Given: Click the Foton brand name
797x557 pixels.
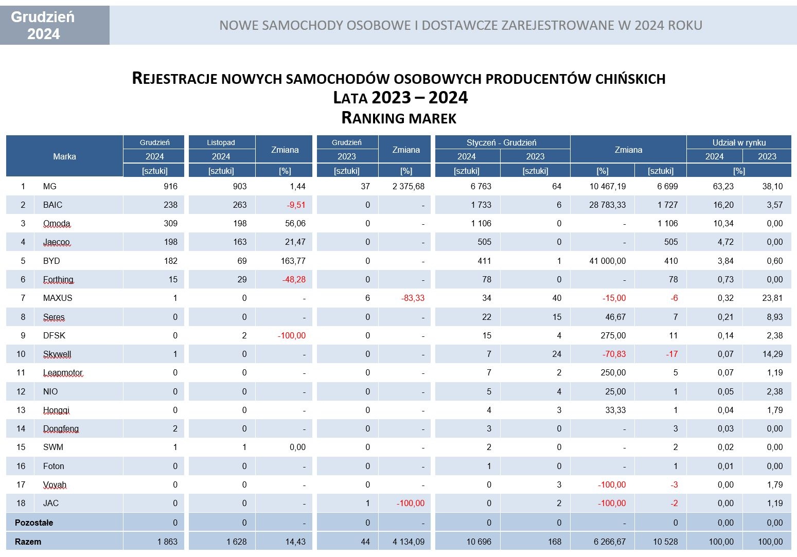Looking at the screenshot, I should click(54, 466).
